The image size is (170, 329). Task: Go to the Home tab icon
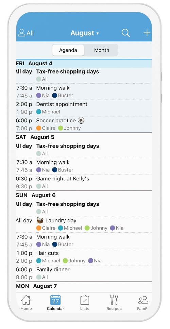coord(26,300)
